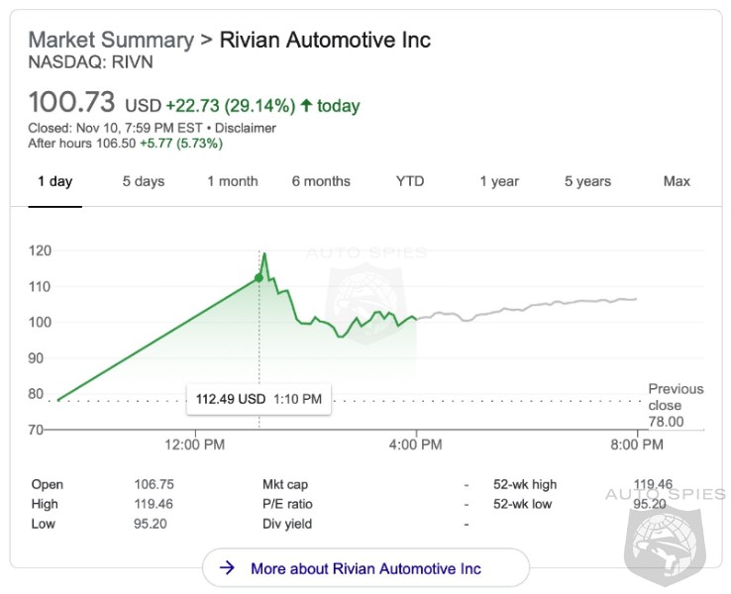Image resolution: width=731 pixels, height=594 pixels.
Task: Select the Max range tab
Action: click(677, 181)
